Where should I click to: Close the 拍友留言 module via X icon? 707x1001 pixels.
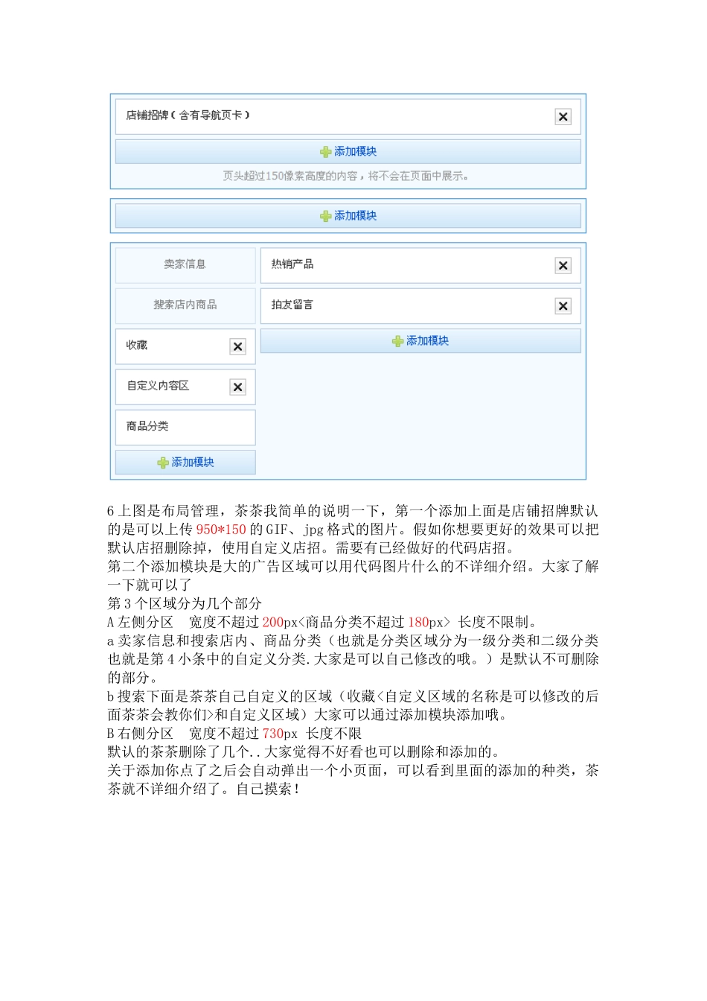click(x=563, y=305)
